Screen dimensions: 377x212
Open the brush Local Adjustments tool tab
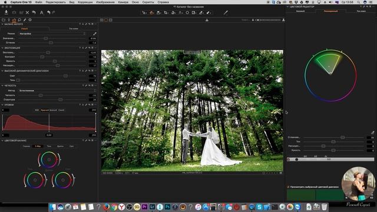click(25, 20)
